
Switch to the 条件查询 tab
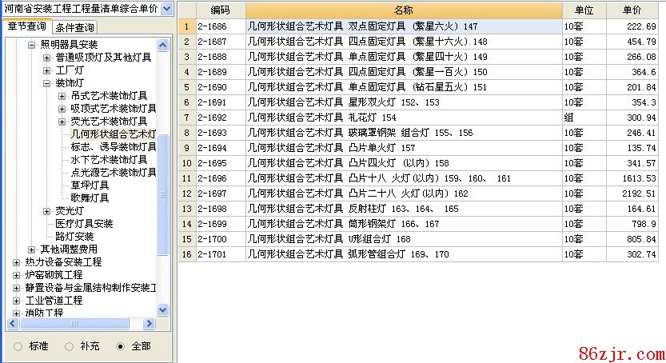pos(74,28)
